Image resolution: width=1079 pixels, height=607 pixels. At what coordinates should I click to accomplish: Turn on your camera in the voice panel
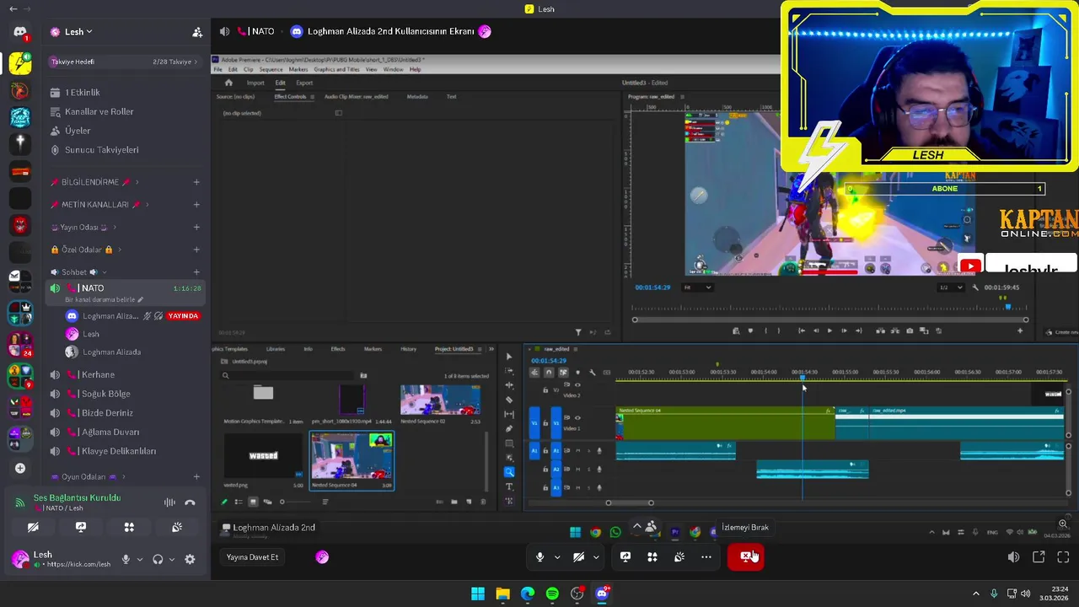33,527
